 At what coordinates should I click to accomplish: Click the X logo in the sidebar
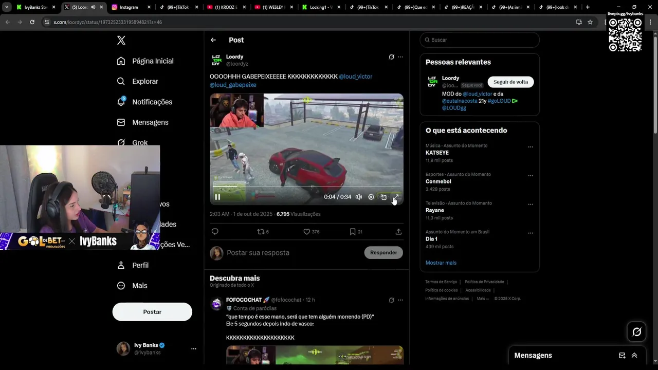(121, 40)
